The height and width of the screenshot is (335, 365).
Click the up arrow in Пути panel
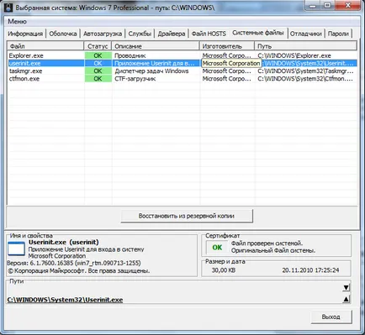pos(346,299)
